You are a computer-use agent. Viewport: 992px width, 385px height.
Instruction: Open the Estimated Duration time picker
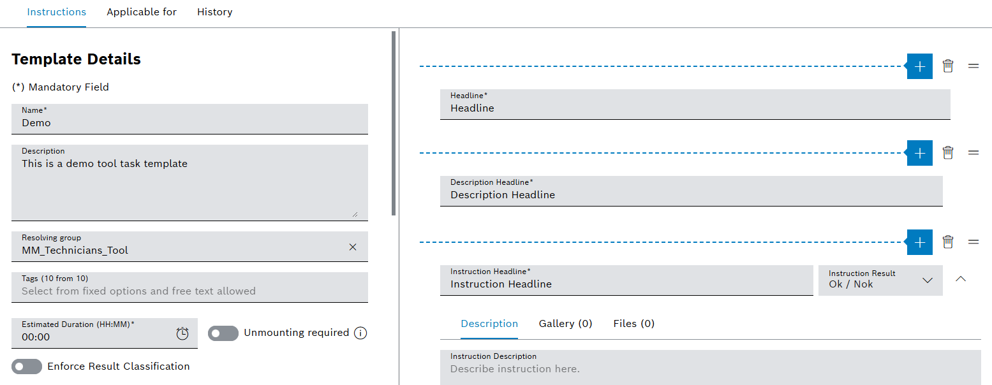pyautogui.click(x=182, y=333)
